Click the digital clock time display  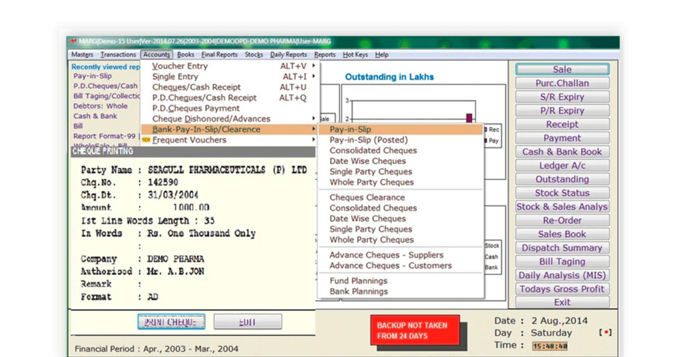(549, 346)
